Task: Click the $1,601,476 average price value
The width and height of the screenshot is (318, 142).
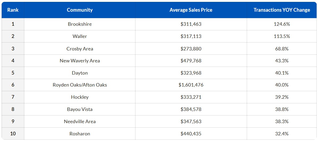Action: [x=191, y=85]
